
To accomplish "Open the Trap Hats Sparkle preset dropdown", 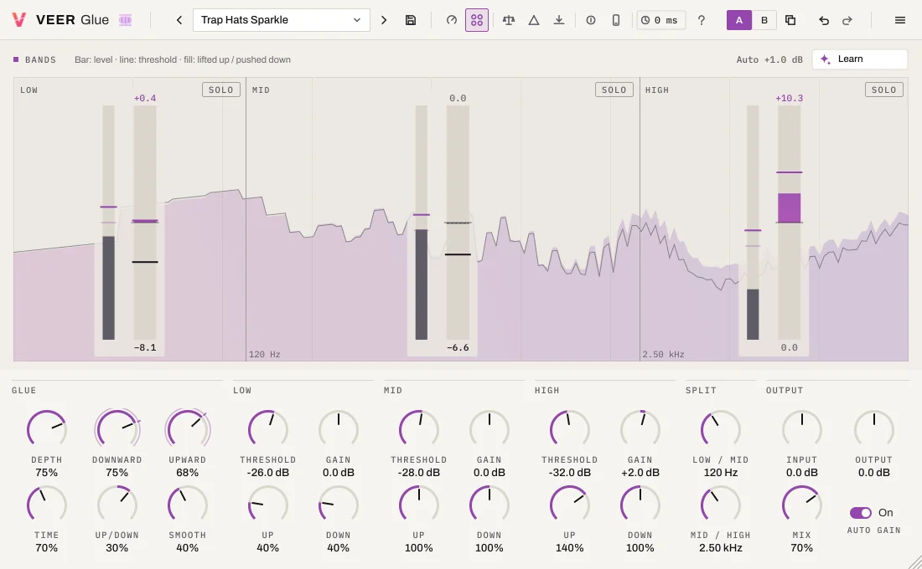I will 281,20.
